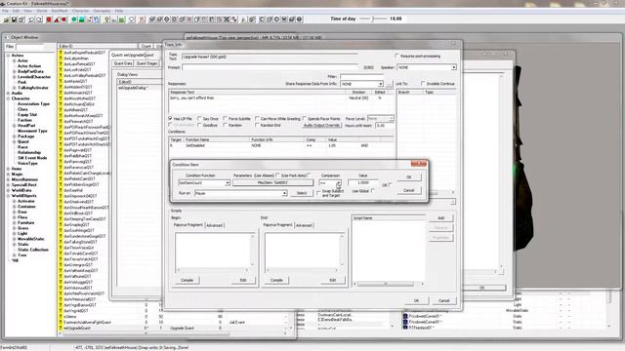Open the NavMesh menu
The height and width of the screenshot is (351, 625).
60,11
